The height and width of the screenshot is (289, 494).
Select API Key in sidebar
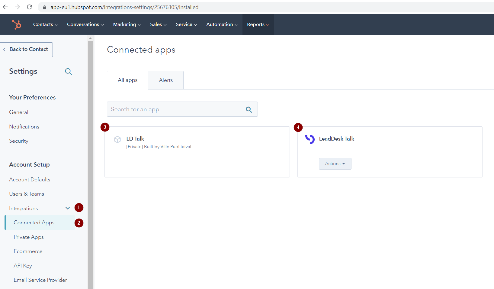point(23,266)
